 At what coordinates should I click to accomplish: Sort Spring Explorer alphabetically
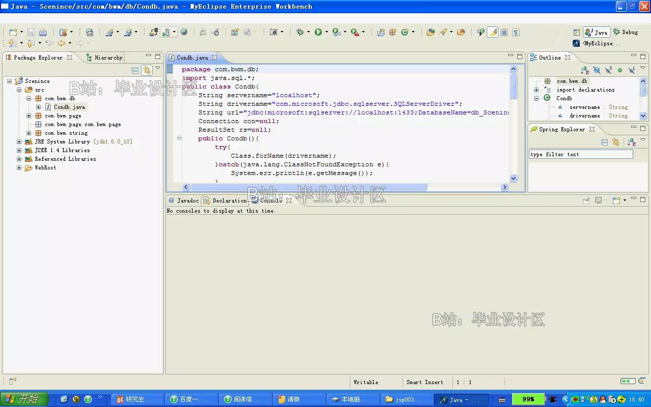pyautogui.click(x=632, y=142)
